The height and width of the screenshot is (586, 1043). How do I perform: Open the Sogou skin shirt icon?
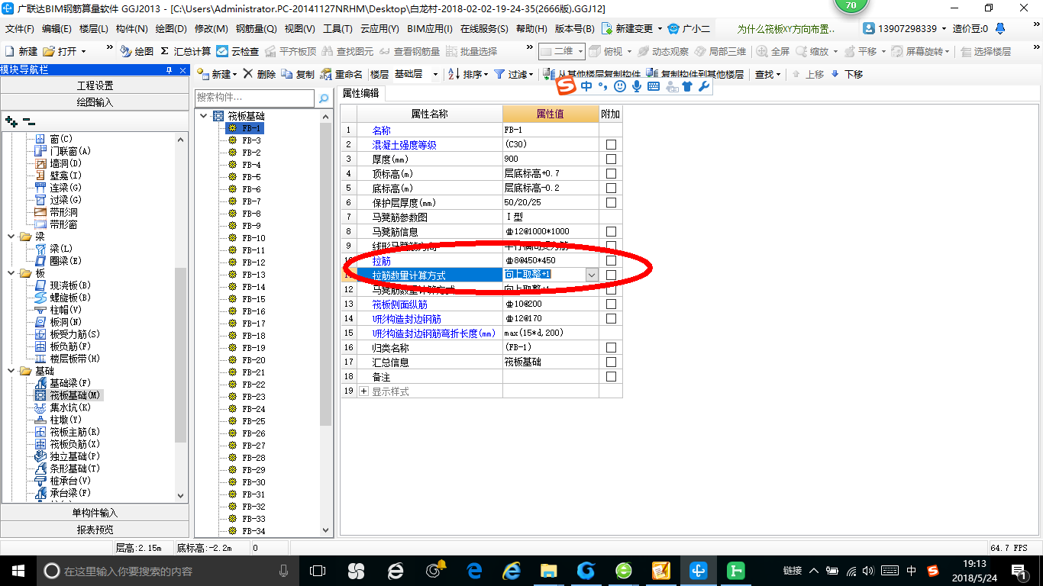687,86
